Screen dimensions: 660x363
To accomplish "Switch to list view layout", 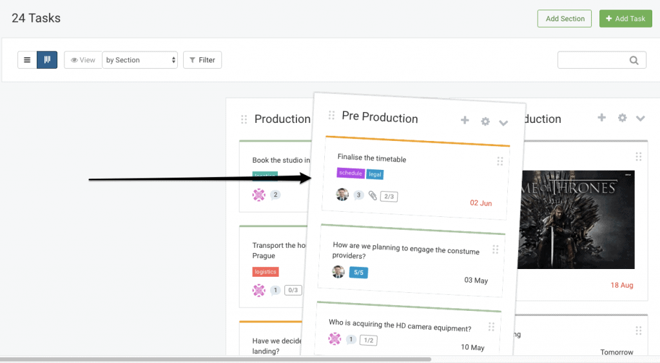I will coord(27,60).
